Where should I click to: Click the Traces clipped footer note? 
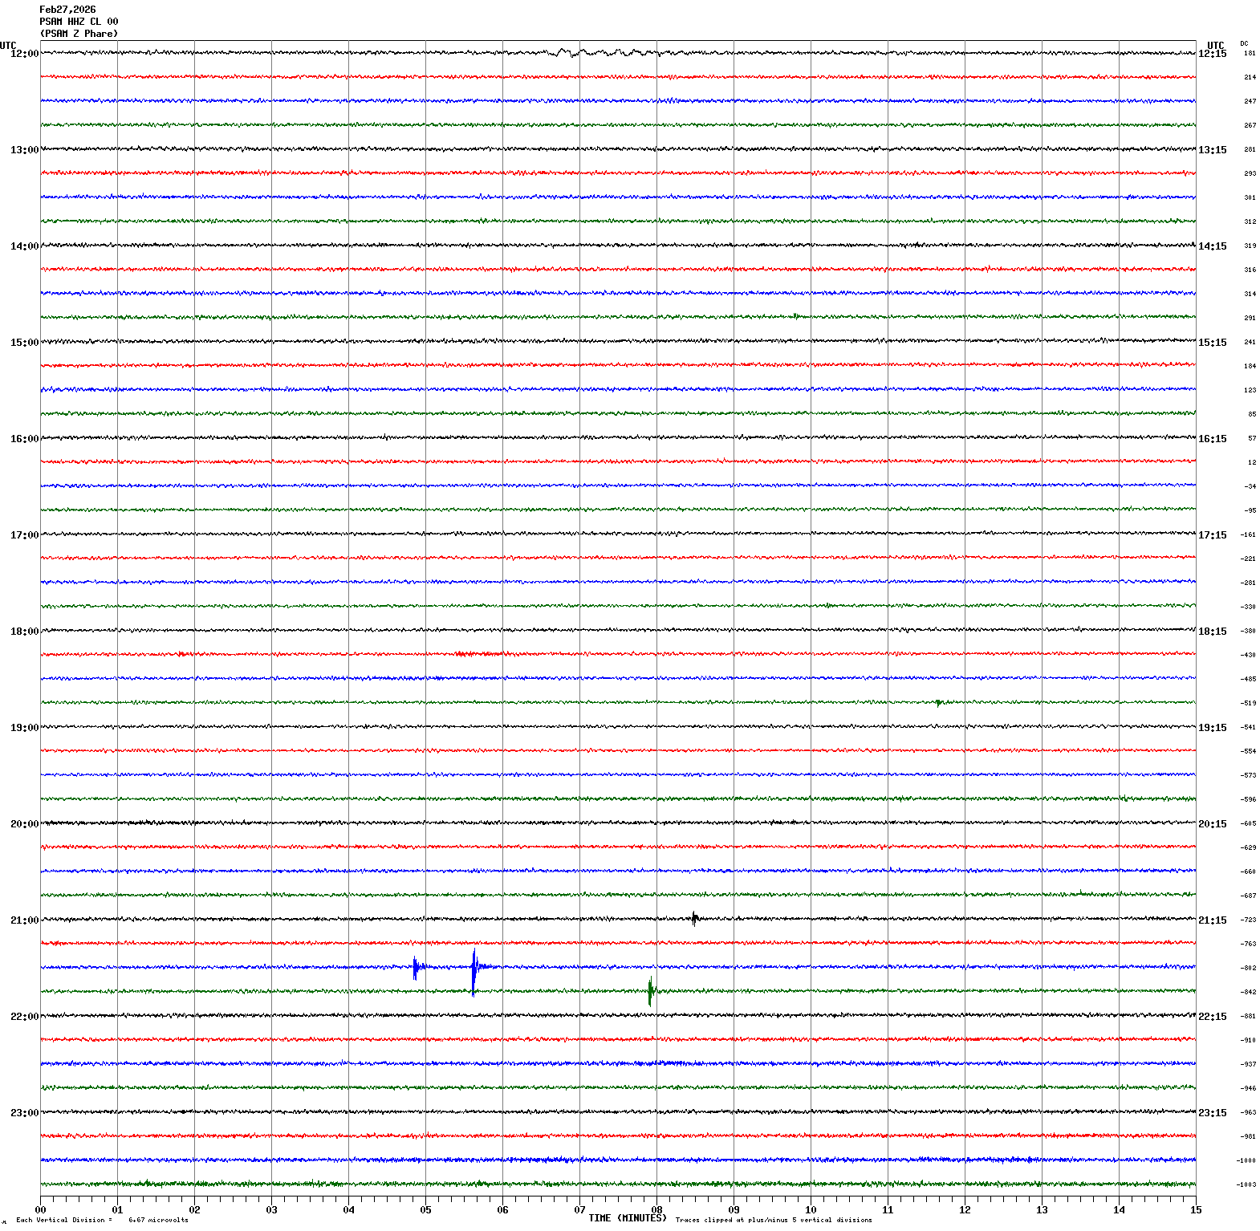[x=773, y=1221]
